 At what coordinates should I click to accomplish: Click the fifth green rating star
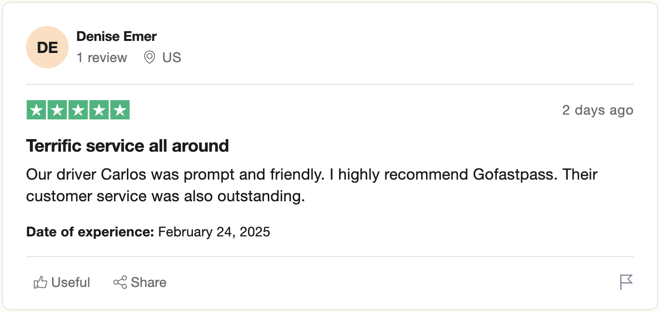point(120,110)
